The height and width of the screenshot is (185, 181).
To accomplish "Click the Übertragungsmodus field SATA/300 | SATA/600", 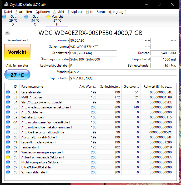I will click(x=93, y=59).
